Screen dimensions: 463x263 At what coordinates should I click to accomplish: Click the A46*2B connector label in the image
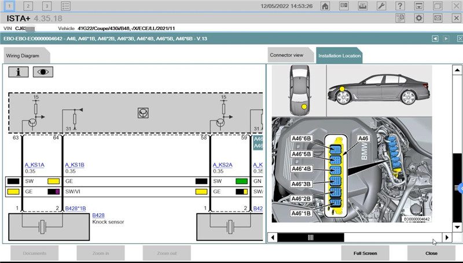coord(301,199)
